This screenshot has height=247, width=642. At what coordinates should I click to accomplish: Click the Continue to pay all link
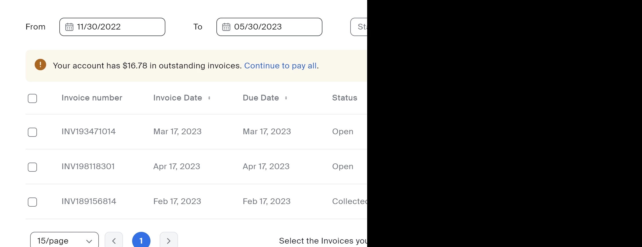(x=280, y=66)
